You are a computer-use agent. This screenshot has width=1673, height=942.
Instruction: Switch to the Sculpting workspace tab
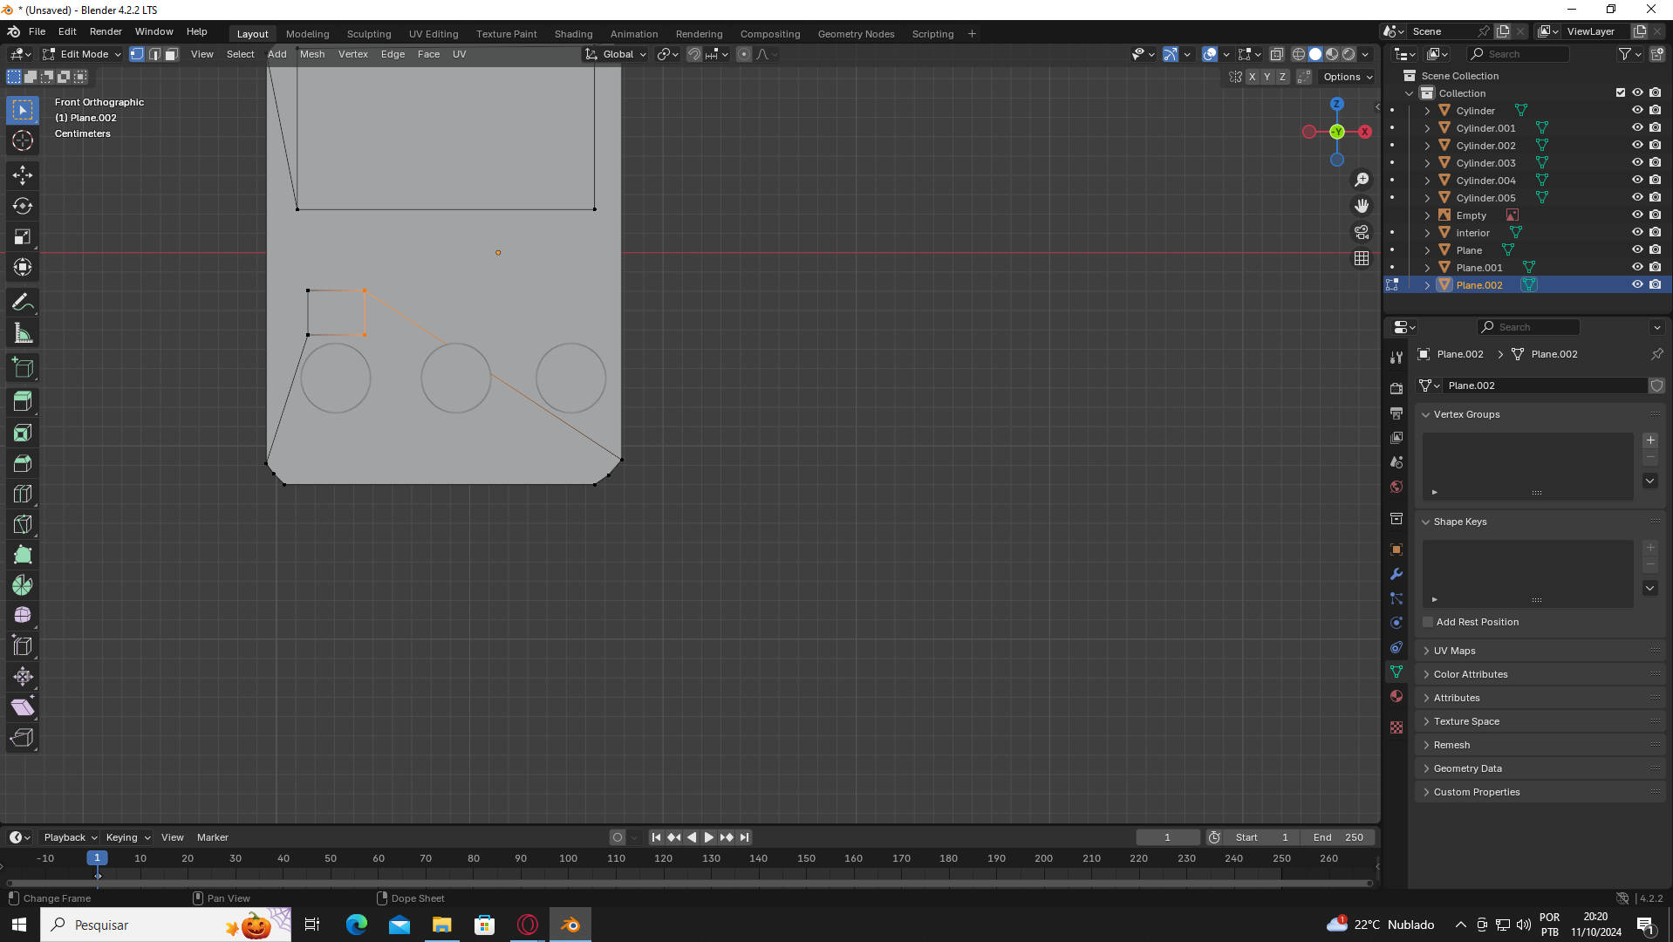(x=369, y=34)
